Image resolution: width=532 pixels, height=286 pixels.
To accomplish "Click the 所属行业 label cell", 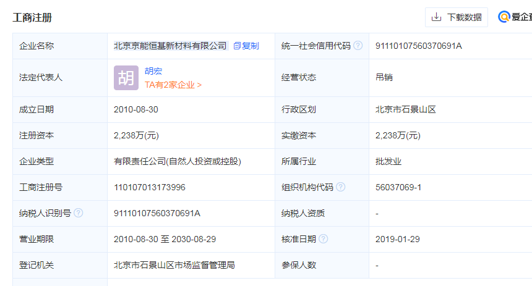I will [x=322, y=162].
